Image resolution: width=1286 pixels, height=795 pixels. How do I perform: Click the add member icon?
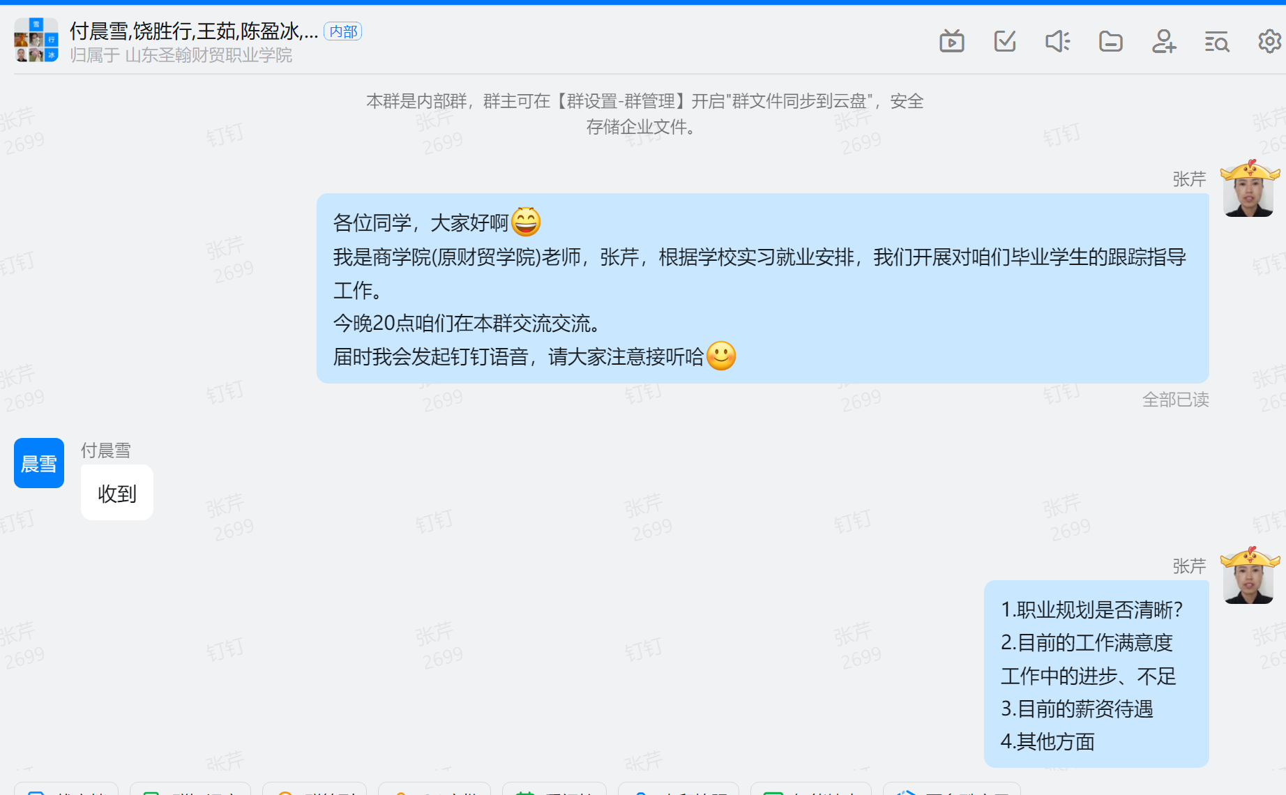coord(1163,42)
